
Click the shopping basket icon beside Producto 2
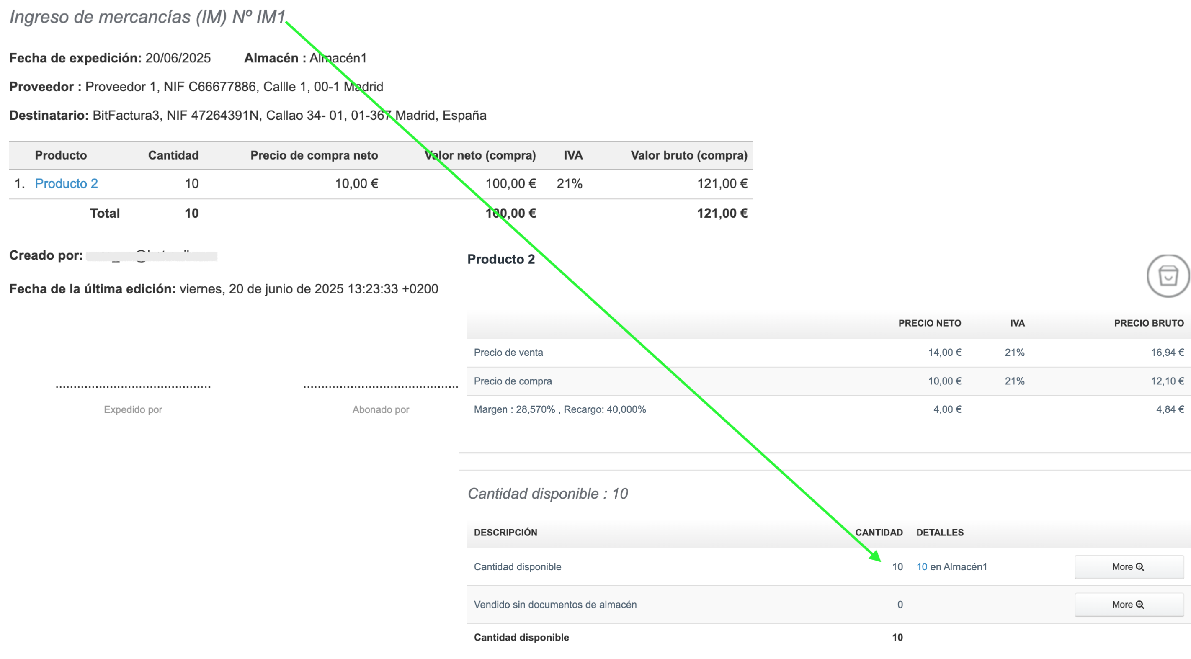1168,276
